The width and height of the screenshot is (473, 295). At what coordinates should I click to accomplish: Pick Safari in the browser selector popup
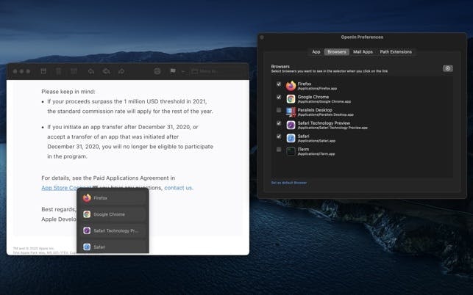click(113, 247)
